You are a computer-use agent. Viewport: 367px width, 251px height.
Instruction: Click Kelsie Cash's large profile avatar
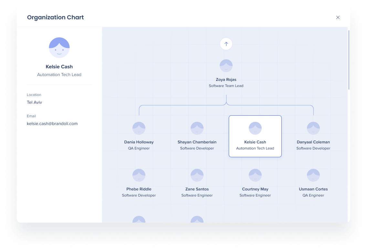[x=59, y=48]
